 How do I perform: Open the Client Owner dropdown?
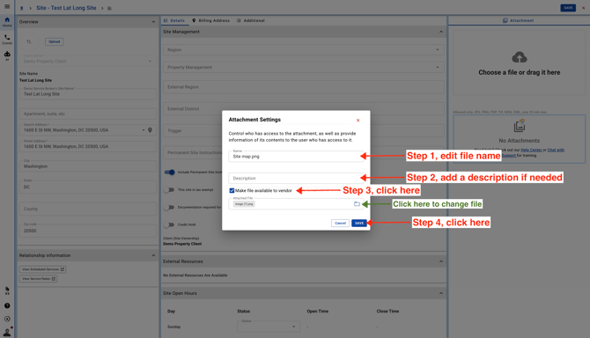coord(88,61)
